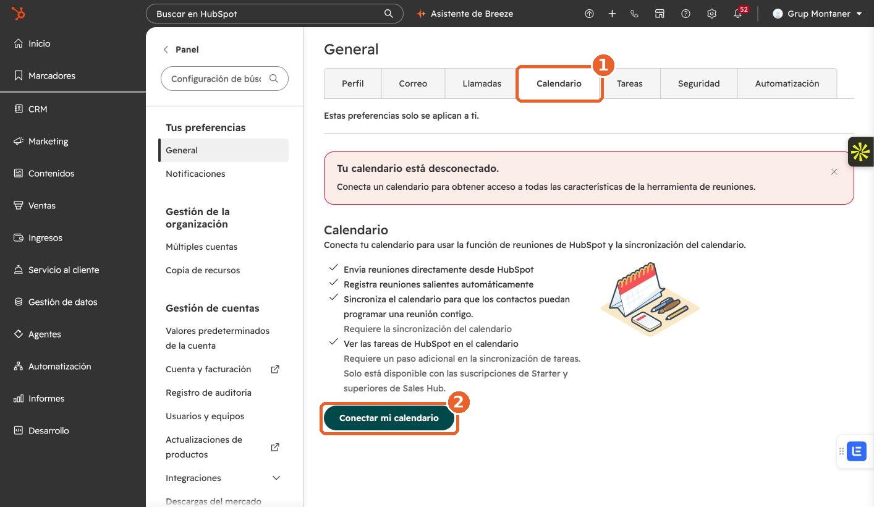Viewport: 874px width, 507px height.
Task: Open the marketplace storefront icon
Action: [x=660, y=14]
